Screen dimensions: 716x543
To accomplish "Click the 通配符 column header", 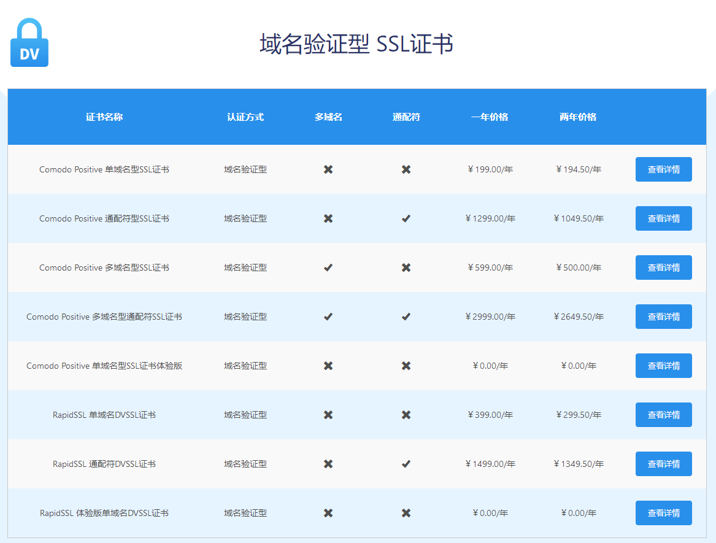I will click(x=406, y=117).
